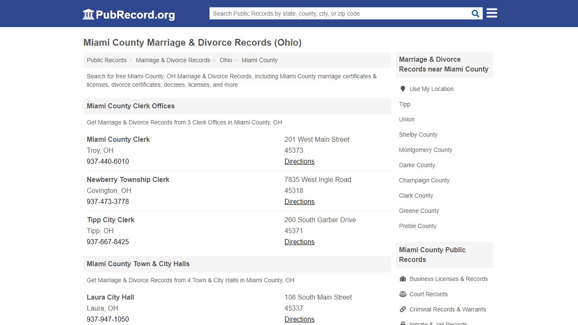The width and height of the screenshot is (578, 325).
Task: Get Directions to 108 South Main Street
Action: [x=300, y=319]
